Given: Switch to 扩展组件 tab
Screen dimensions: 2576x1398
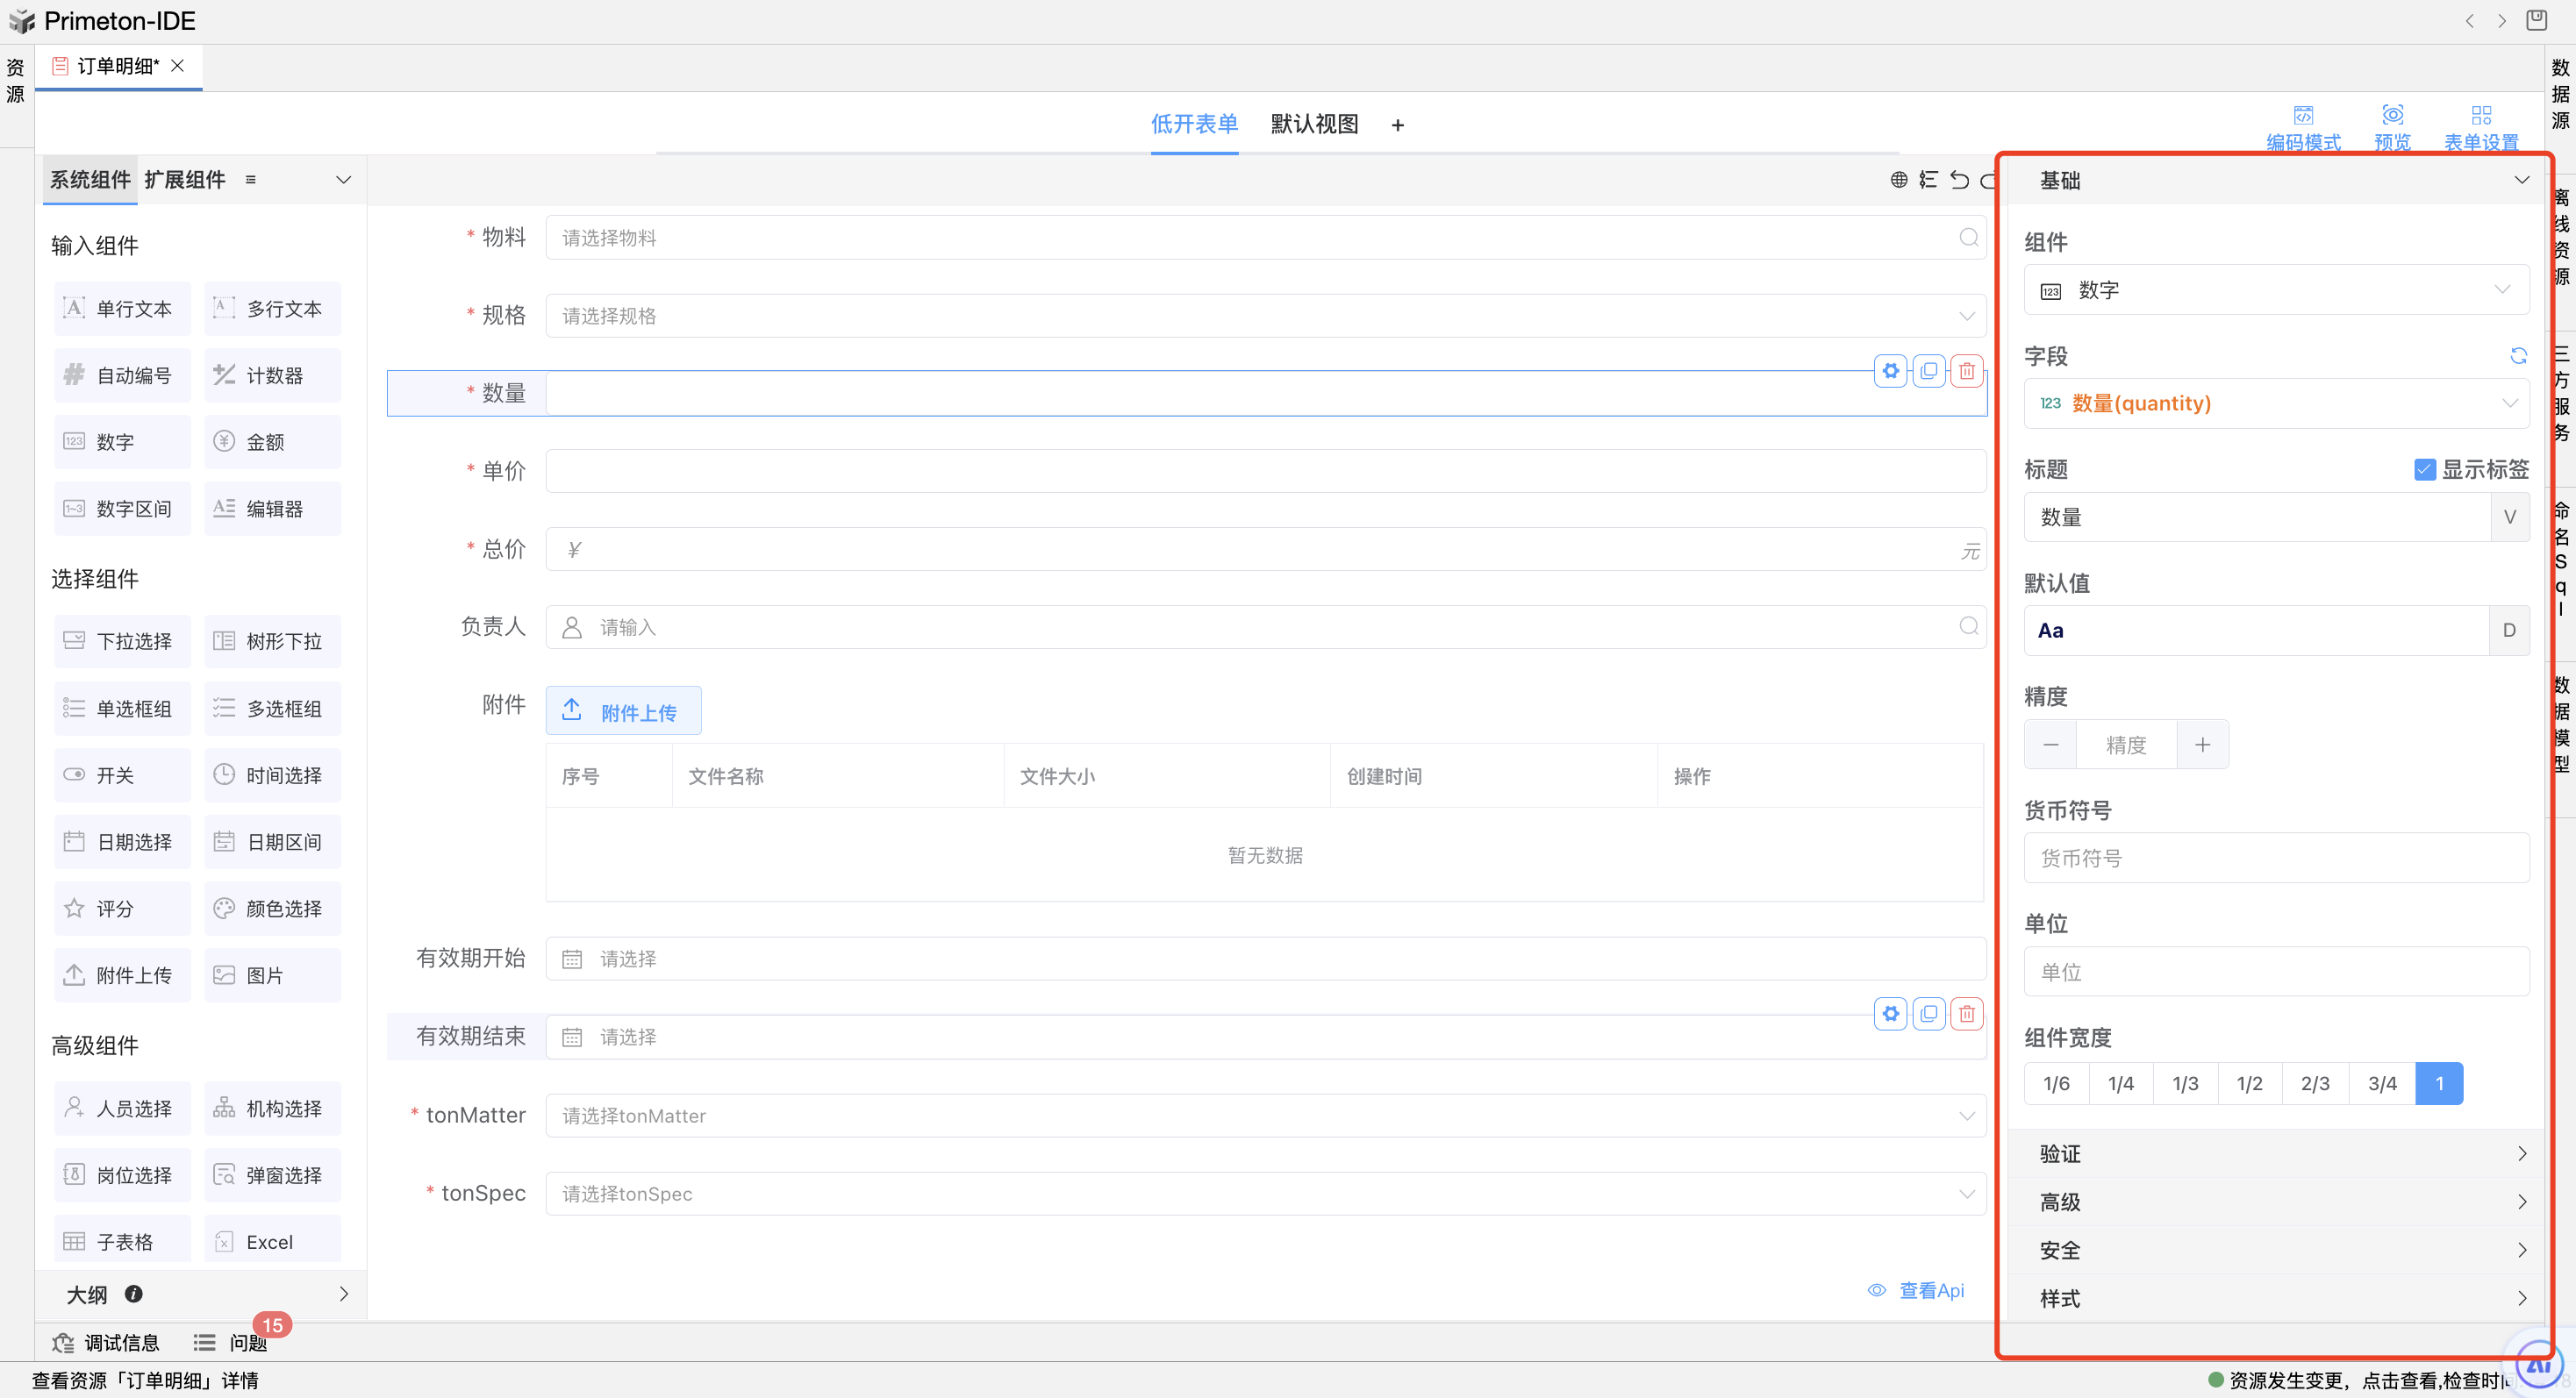Looking at the screenshot, I should (184, 180).
